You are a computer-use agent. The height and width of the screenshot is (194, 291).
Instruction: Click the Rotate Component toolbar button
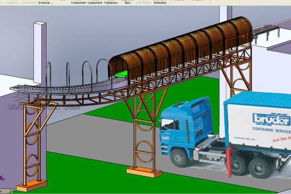(x=95, y=2)
